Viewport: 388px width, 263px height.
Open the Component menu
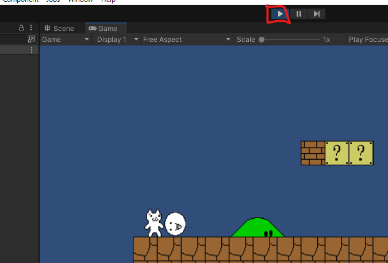pyautogui.click(x=21, y=1)
